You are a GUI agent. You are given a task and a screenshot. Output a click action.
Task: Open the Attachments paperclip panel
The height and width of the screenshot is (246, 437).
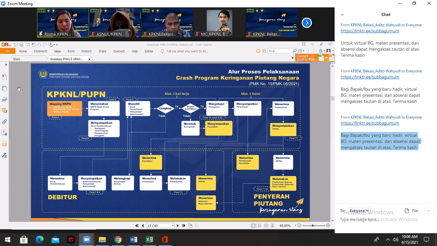4,121
